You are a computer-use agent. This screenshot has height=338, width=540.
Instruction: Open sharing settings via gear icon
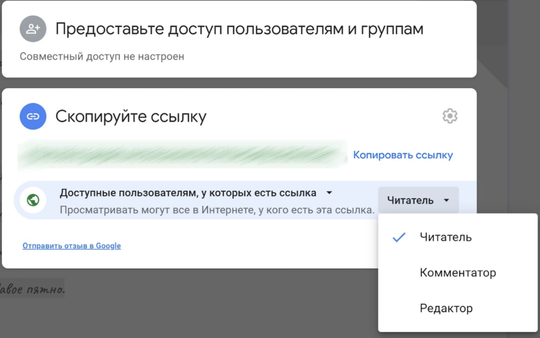point(450,116)
